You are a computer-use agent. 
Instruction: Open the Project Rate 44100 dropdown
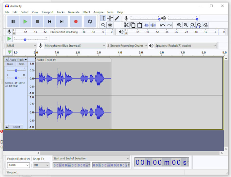(18, 165)
